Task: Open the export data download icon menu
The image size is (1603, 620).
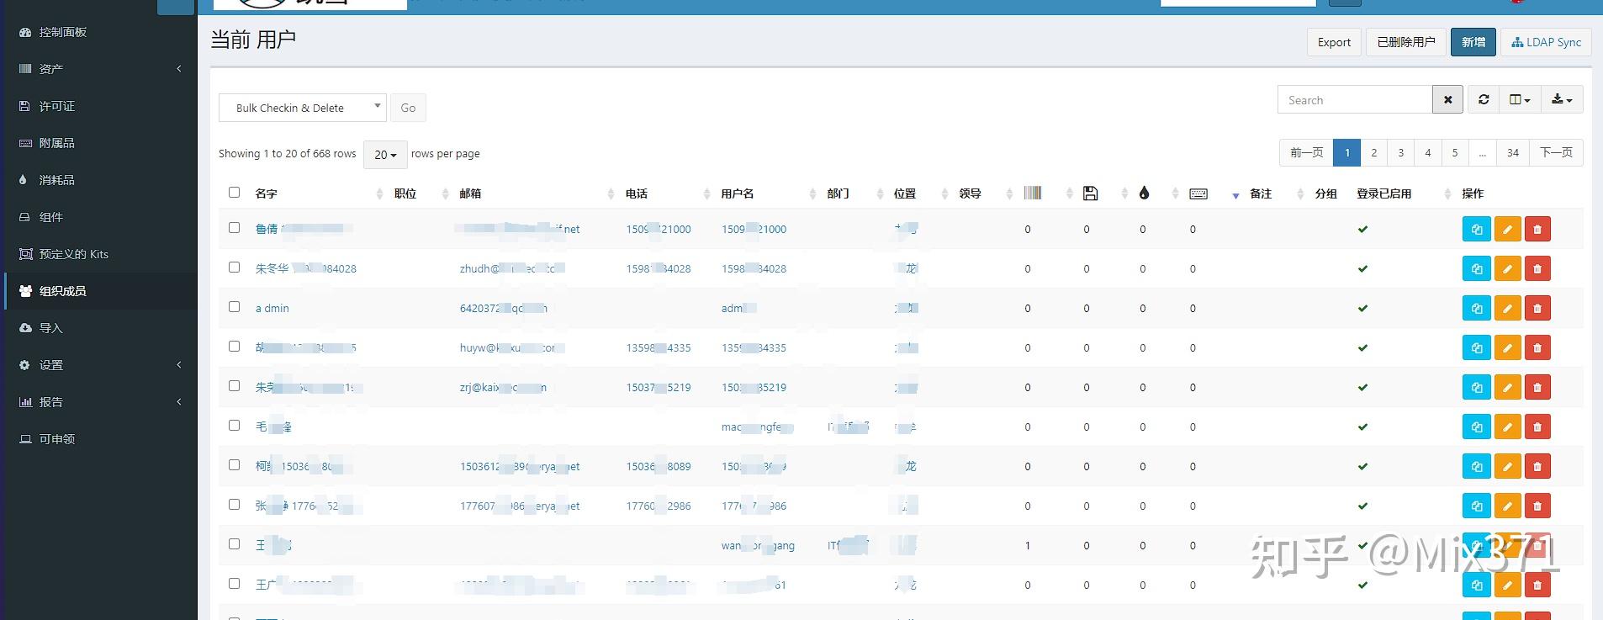Action: click(1562, 99)
